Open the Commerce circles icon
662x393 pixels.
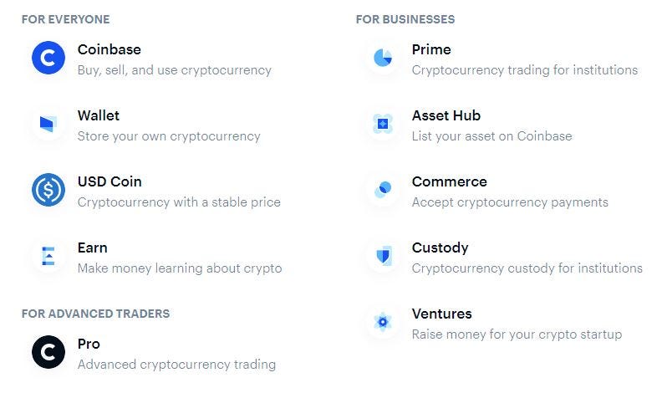[383, 190]
